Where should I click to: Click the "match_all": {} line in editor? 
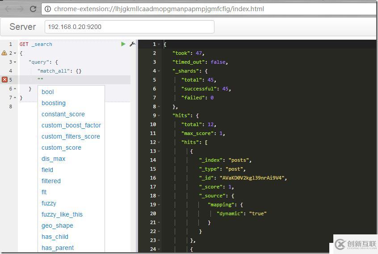click(x=59, y=71)
